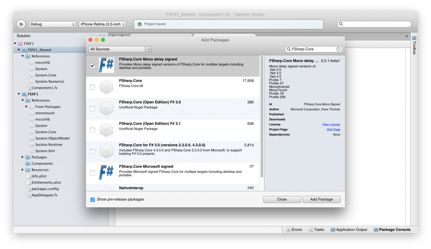
Task: Click the Project saved status icon
Action: coord(140,24)
